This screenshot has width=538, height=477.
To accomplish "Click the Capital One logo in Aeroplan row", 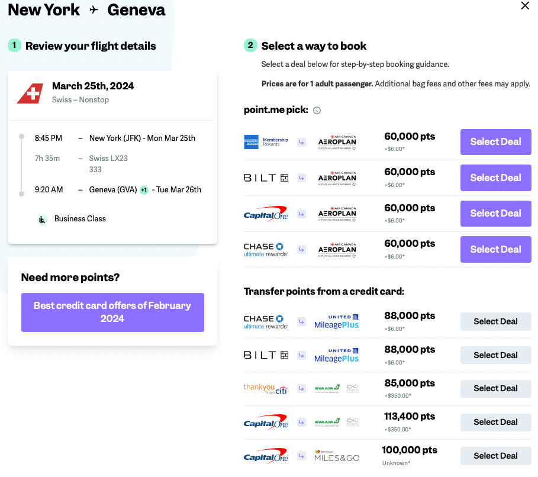I will [x=266, y=214].
